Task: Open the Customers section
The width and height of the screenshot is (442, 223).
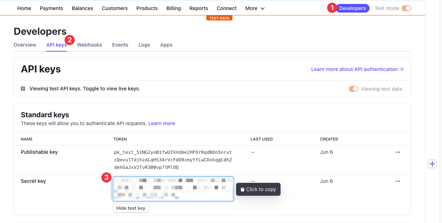Action: (115, 8)
